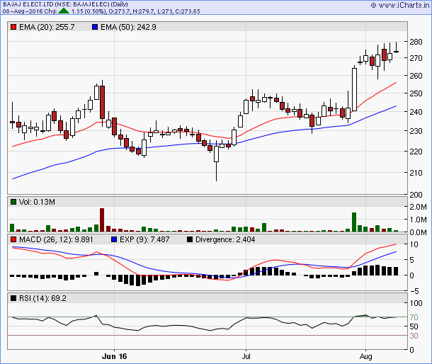Viewport: 432px width, 364px height.
Task: Click the tallest red volume bar
Action: 102,220
